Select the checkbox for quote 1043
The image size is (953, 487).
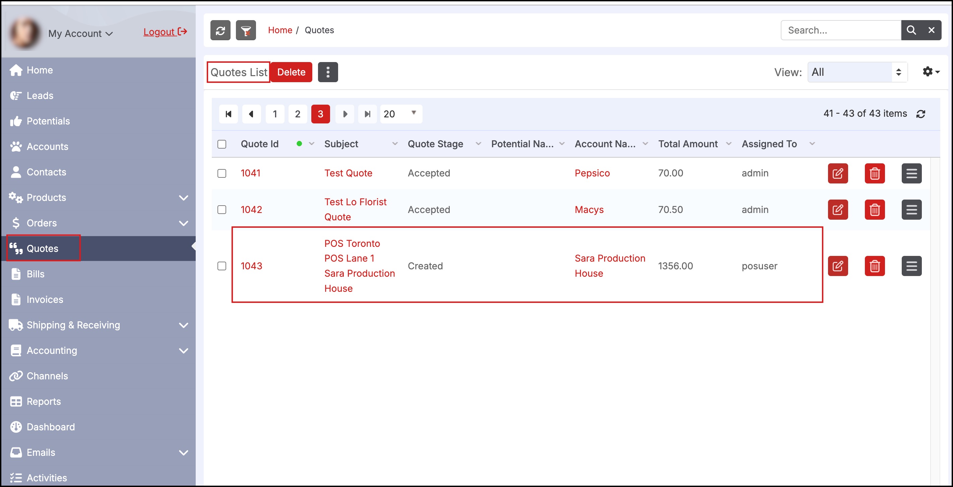click(221, 266)
